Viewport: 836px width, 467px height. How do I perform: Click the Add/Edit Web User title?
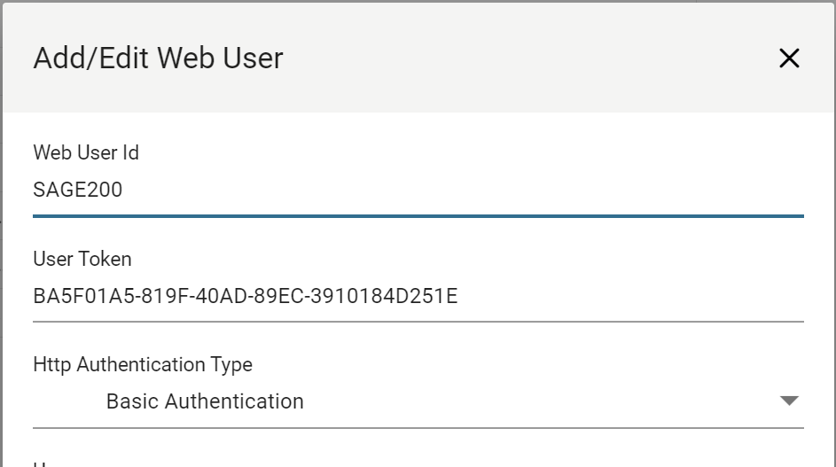[x=159, y=58]
